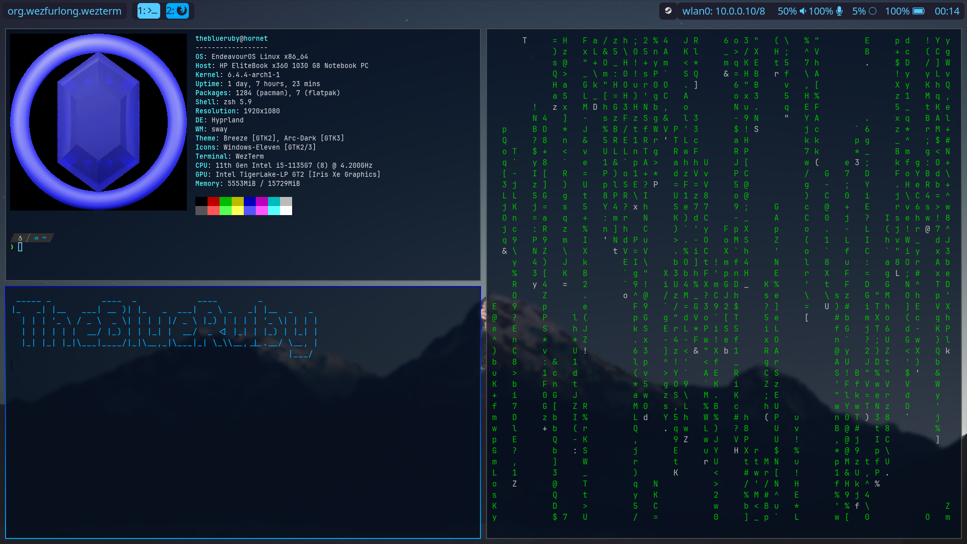
Task: Click the 50% volume percentage text
Action: (787, 11)
